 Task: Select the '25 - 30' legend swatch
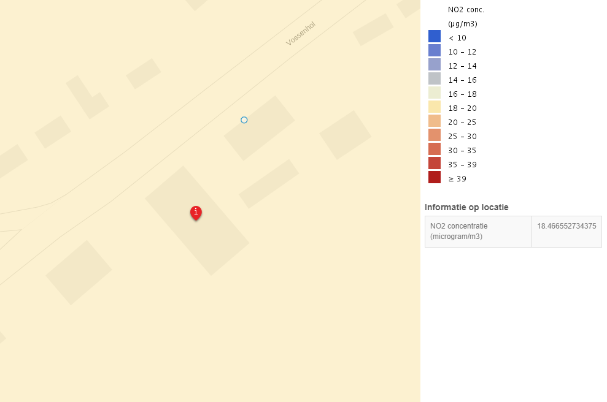pyautogui.click(x=435, y=135)
